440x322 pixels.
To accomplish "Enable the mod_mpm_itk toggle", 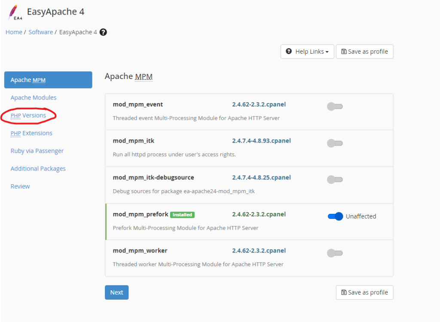I will pyautogui.click(x=335, y=143).
